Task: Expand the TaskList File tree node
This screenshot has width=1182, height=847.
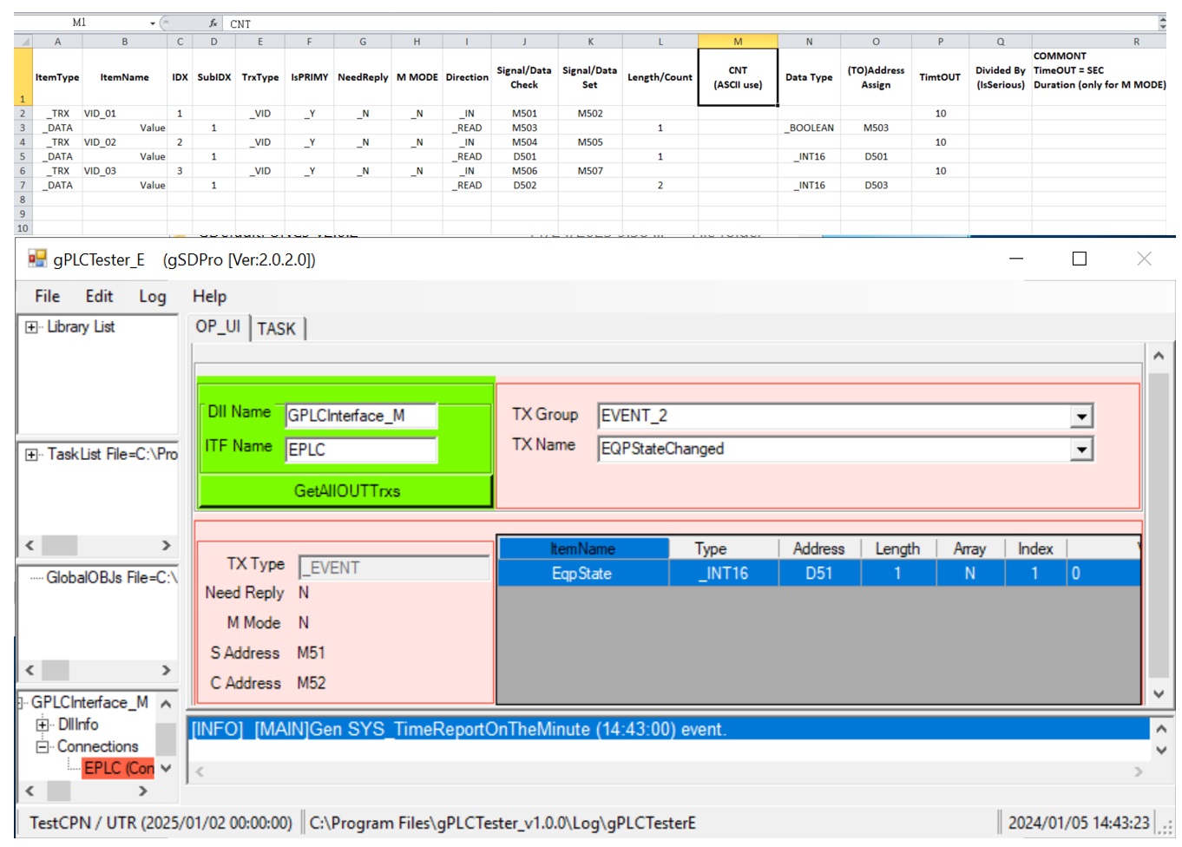Action: coord(31,455)
